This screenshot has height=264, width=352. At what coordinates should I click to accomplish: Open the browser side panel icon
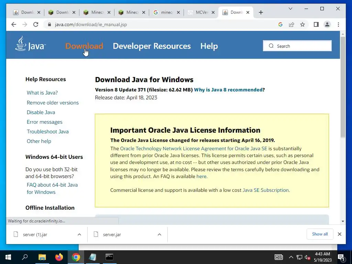click(316, 24)
